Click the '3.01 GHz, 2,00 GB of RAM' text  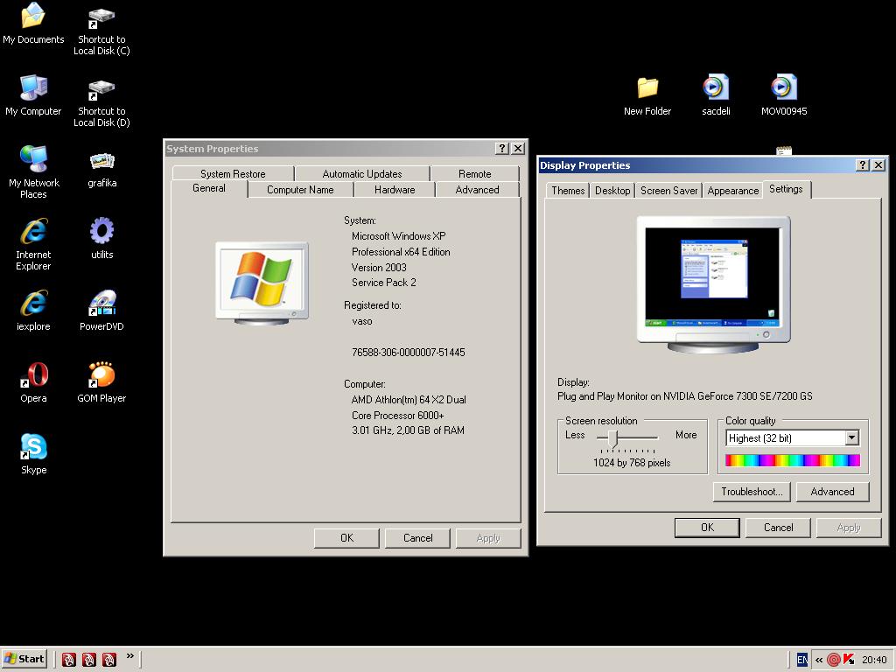pyautogui.click(x=408, y=430)
